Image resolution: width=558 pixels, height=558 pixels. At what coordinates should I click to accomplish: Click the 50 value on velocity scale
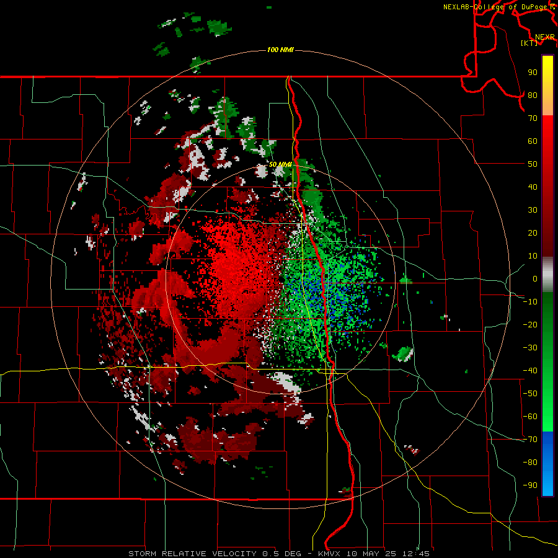coord(533,164)
